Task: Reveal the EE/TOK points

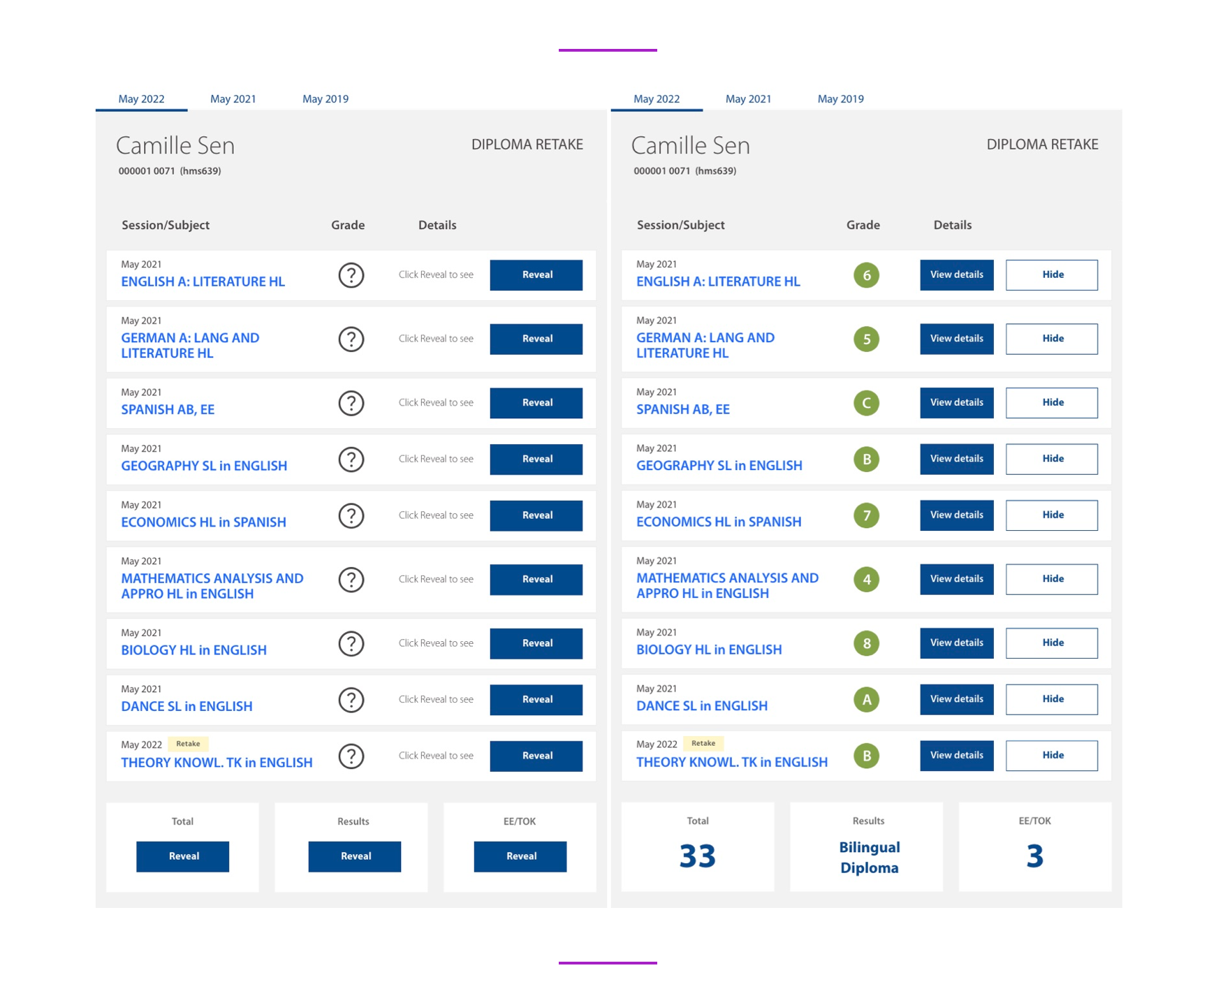Action: pos(520,856)
